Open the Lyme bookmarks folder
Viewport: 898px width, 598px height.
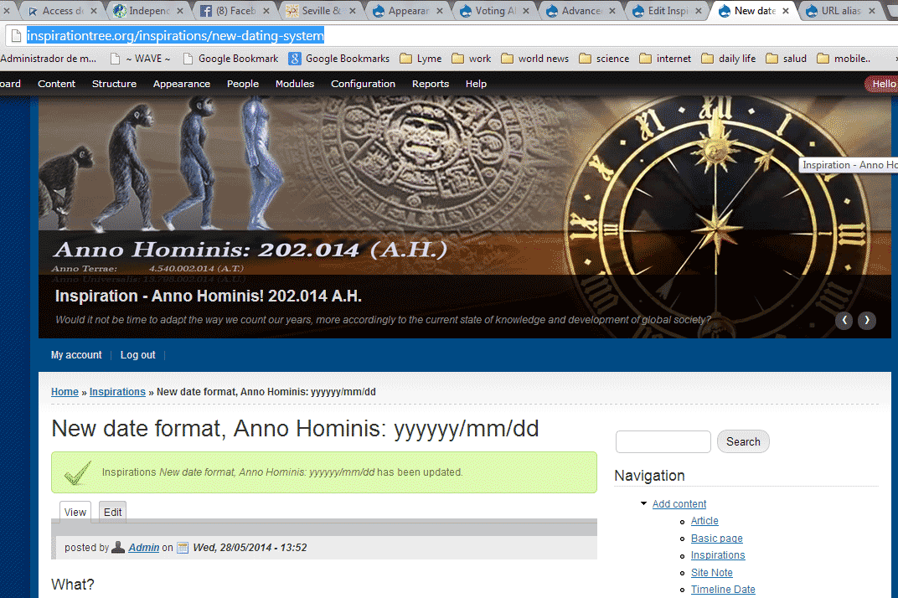(x=421, y=59)
